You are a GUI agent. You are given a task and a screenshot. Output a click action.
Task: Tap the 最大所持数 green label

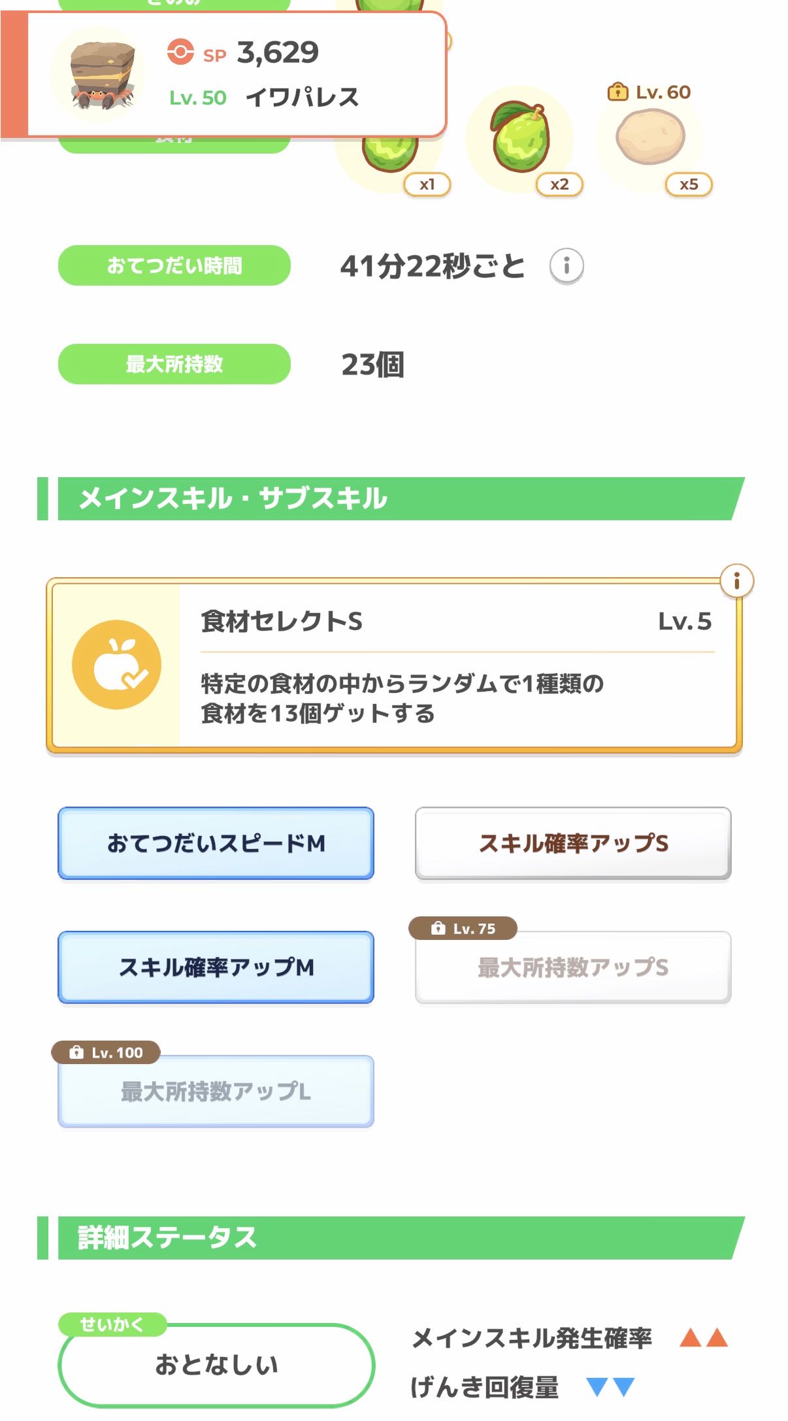tap(174, 364)
